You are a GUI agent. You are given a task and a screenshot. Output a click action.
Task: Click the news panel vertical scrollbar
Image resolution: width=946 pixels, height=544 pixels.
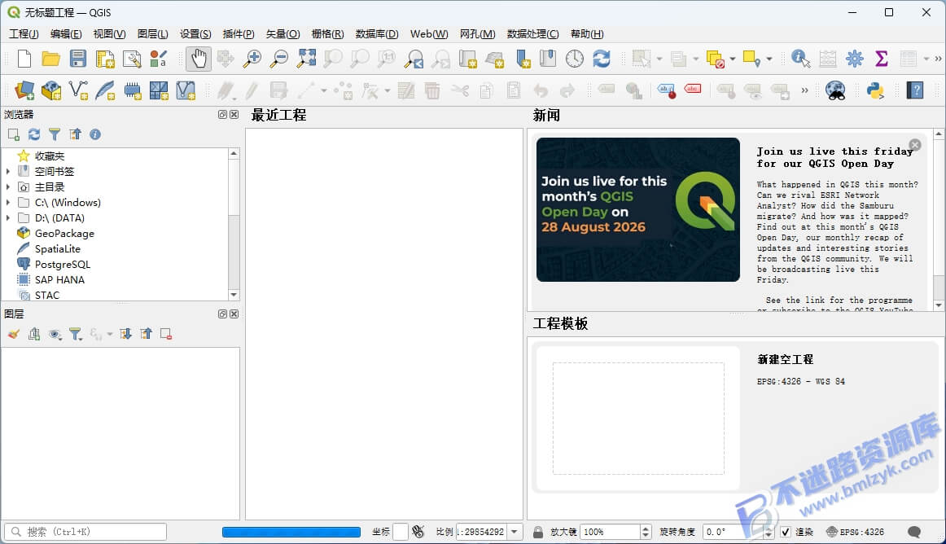939,220
